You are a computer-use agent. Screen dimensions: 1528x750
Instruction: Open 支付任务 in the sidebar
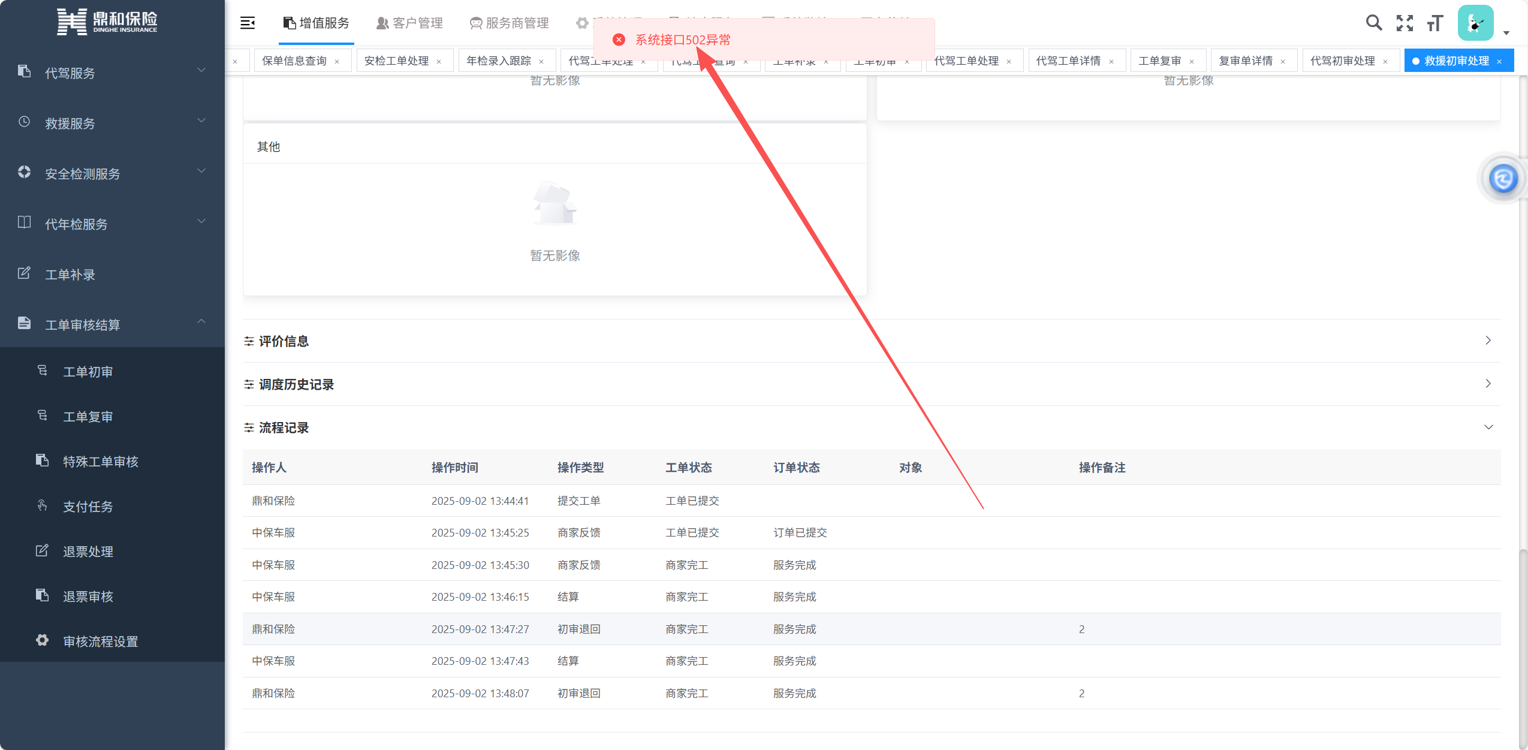click(88, 506)
